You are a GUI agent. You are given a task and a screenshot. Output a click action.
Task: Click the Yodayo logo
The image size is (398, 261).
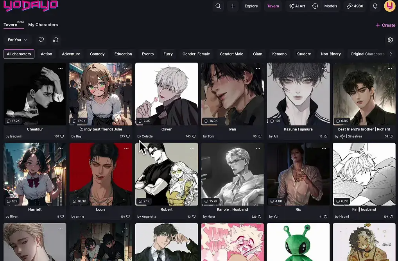point(30,6)
